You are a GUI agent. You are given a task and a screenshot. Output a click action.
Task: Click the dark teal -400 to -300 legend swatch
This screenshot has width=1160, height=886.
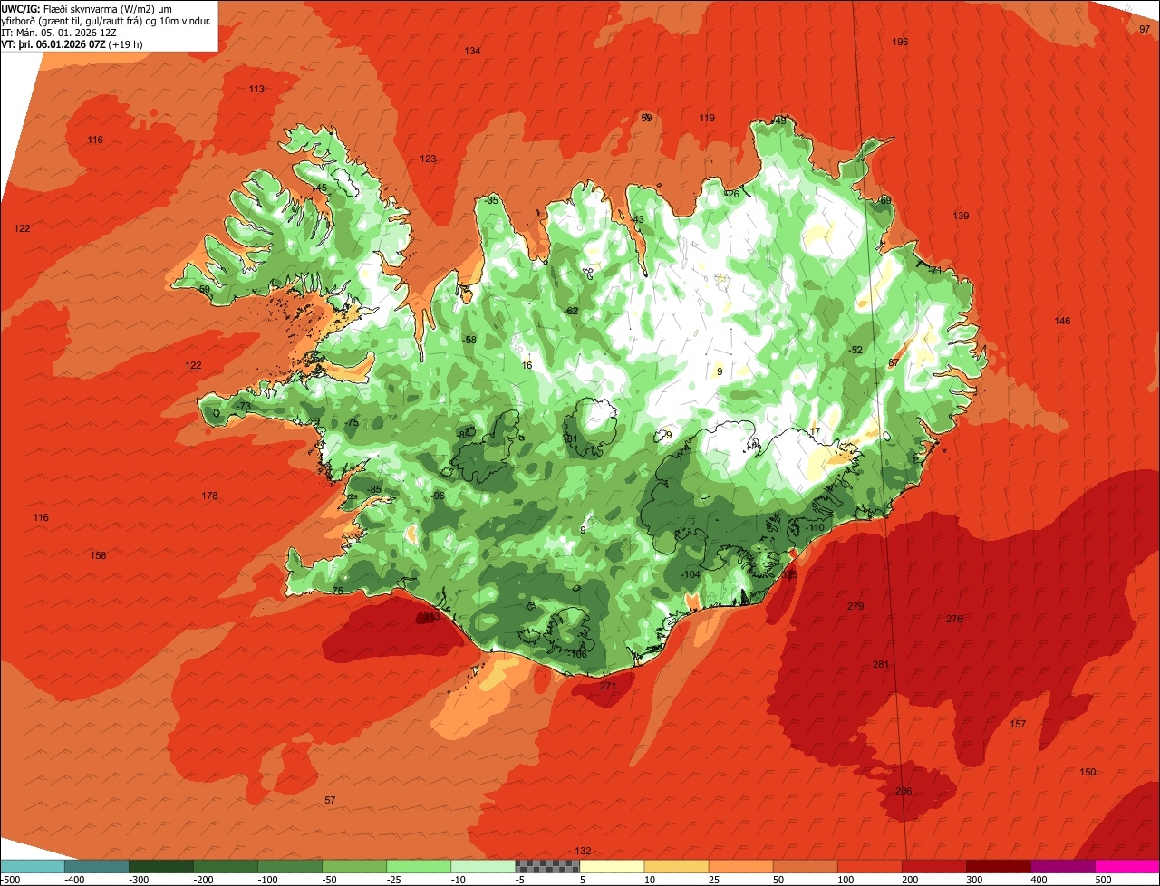pos(97,866)
